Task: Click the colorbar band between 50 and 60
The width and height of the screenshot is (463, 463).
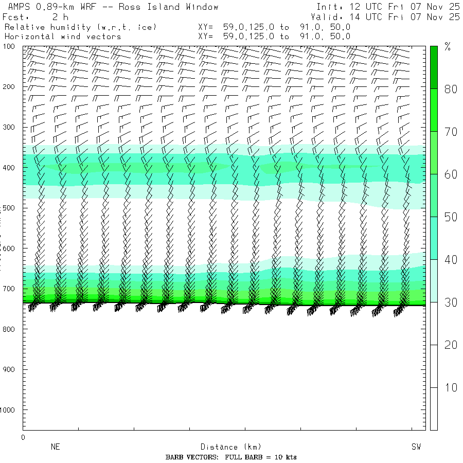Action: [434, 195]
